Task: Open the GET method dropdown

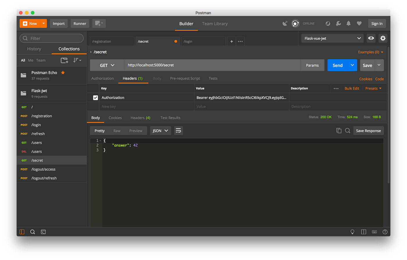Action: [x=107, y=65]
